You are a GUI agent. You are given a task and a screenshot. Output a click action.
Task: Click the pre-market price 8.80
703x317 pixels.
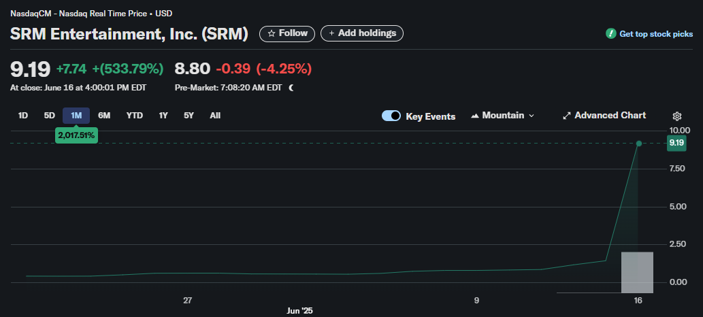(193, 69)
